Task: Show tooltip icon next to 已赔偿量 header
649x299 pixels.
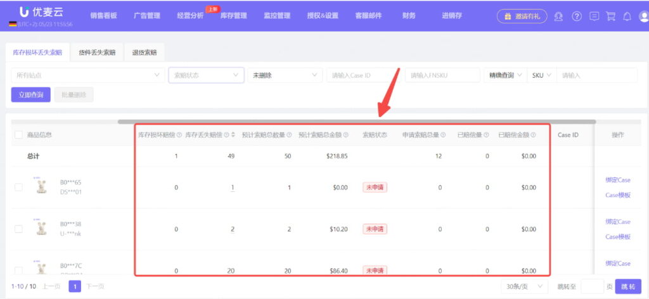Action: tap(486, 135)
